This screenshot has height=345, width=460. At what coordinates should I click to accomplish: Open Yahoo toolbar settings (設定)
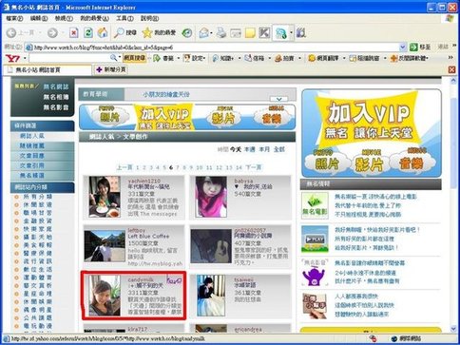(194, 58)
